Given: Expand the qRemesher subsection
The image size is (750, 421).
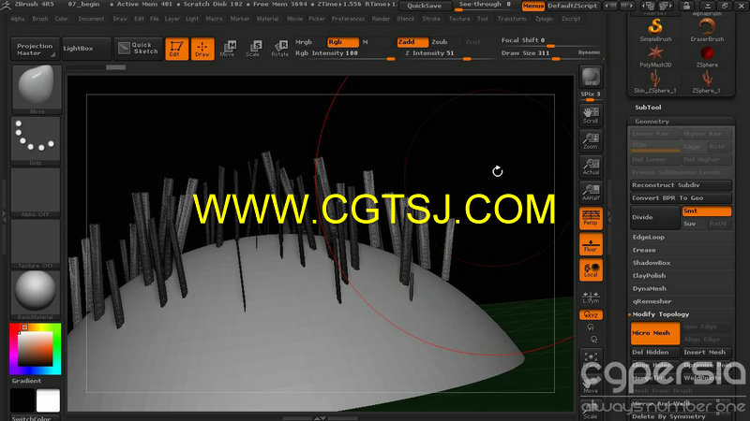Looking at the screenshot, I should [652, 301].
